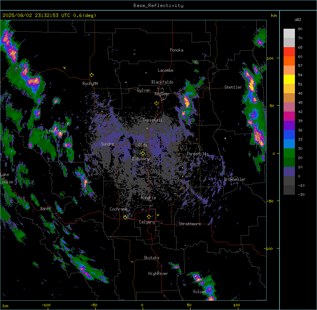Click the Okotoks town label
Screen dimensions: 317x310
pyautogui.click(x=152, y=258)
